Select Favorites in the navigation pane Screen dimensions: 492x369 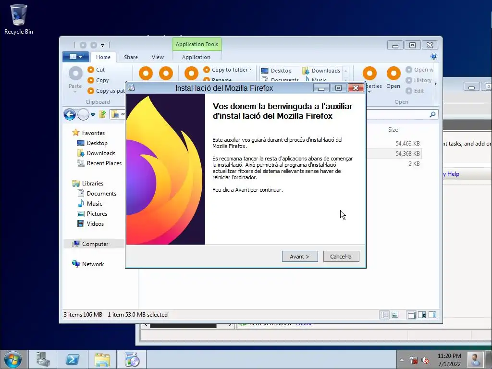click(x=88, y=133)
